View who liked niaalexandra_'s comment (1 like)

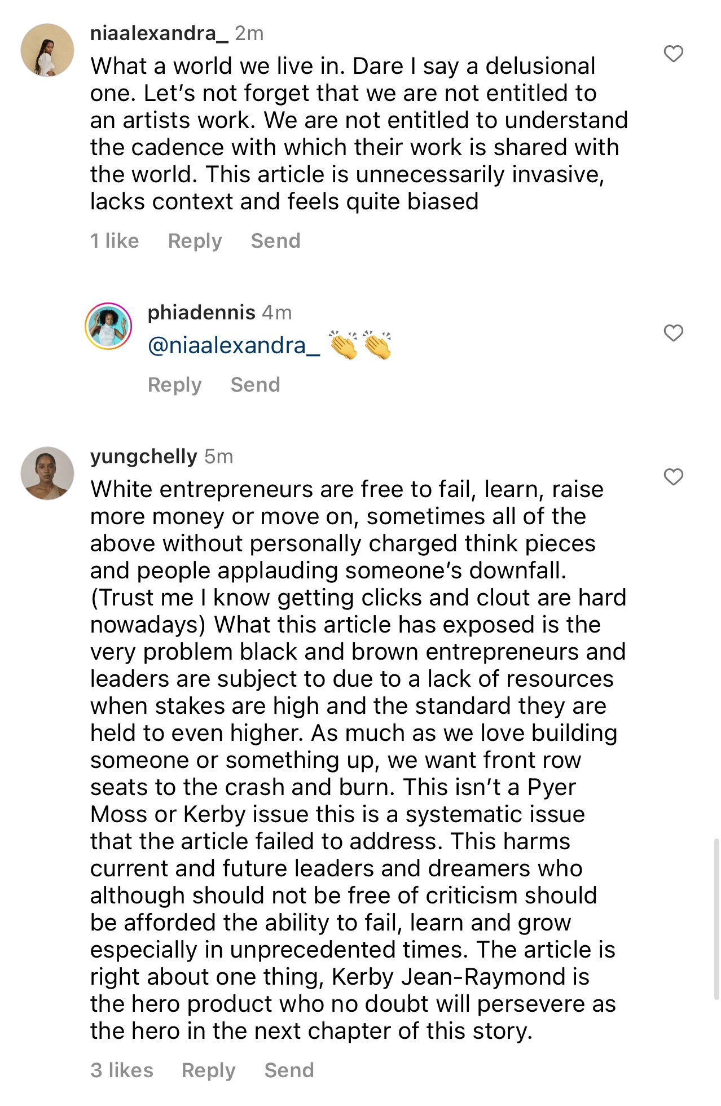click(x=115, y=241)
